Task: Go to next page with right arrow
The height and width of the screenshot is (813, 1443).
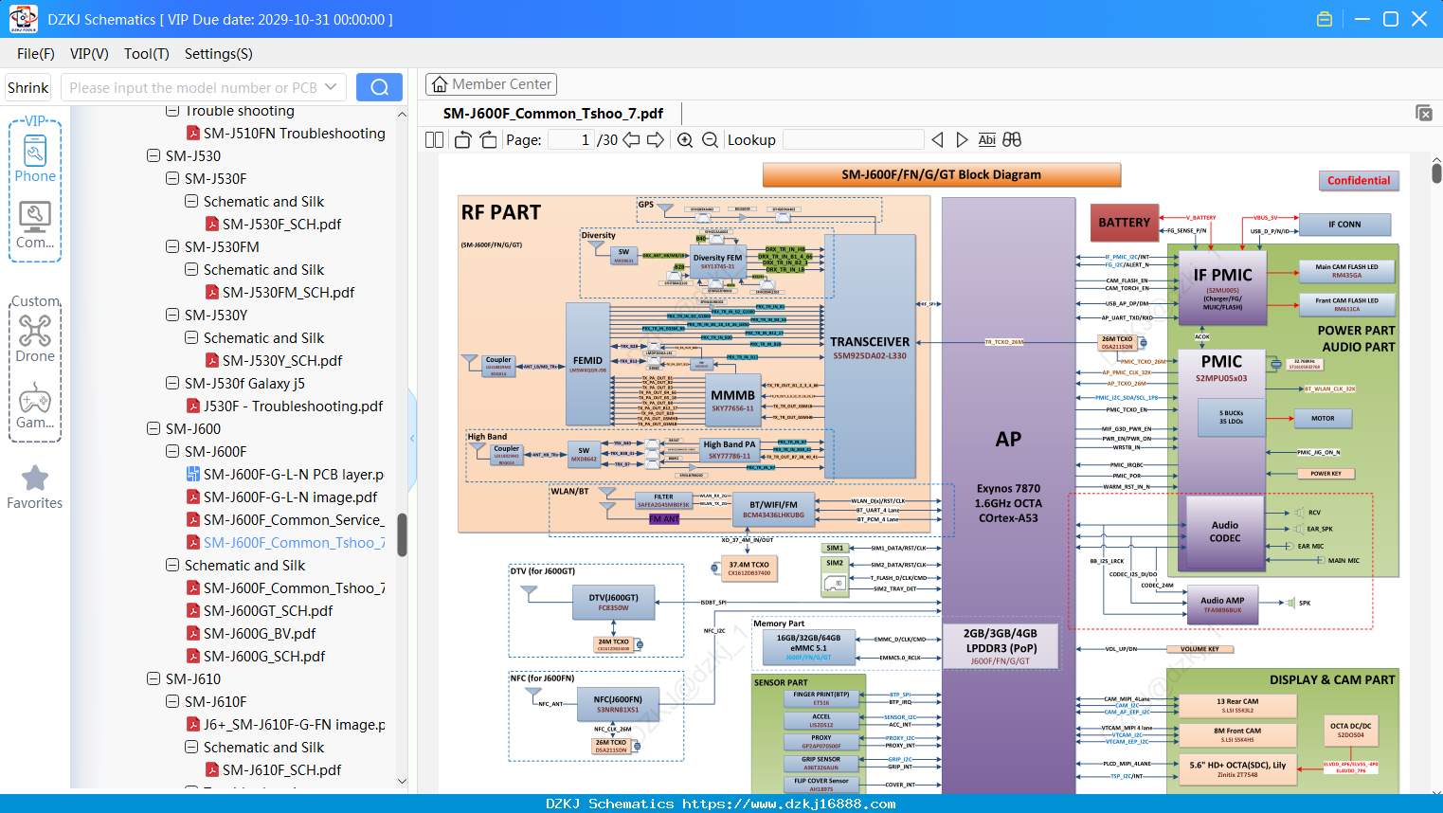Action: click(656, 140)
